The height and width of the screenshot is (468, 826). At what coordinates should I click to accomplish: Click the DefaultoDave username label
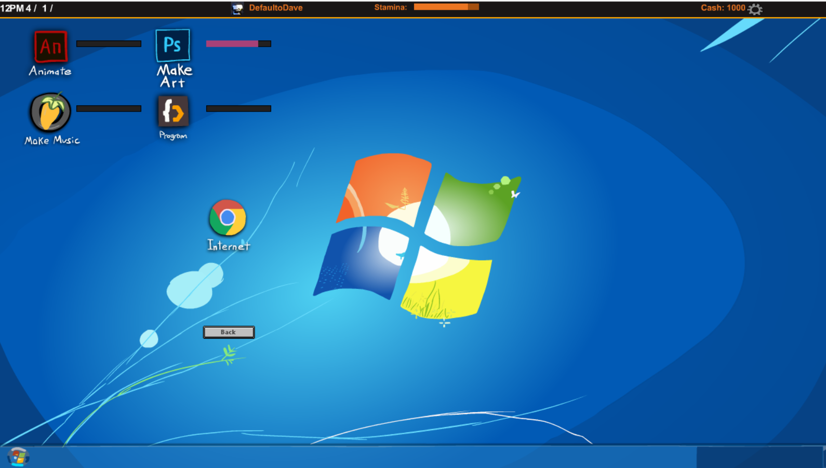276,8
